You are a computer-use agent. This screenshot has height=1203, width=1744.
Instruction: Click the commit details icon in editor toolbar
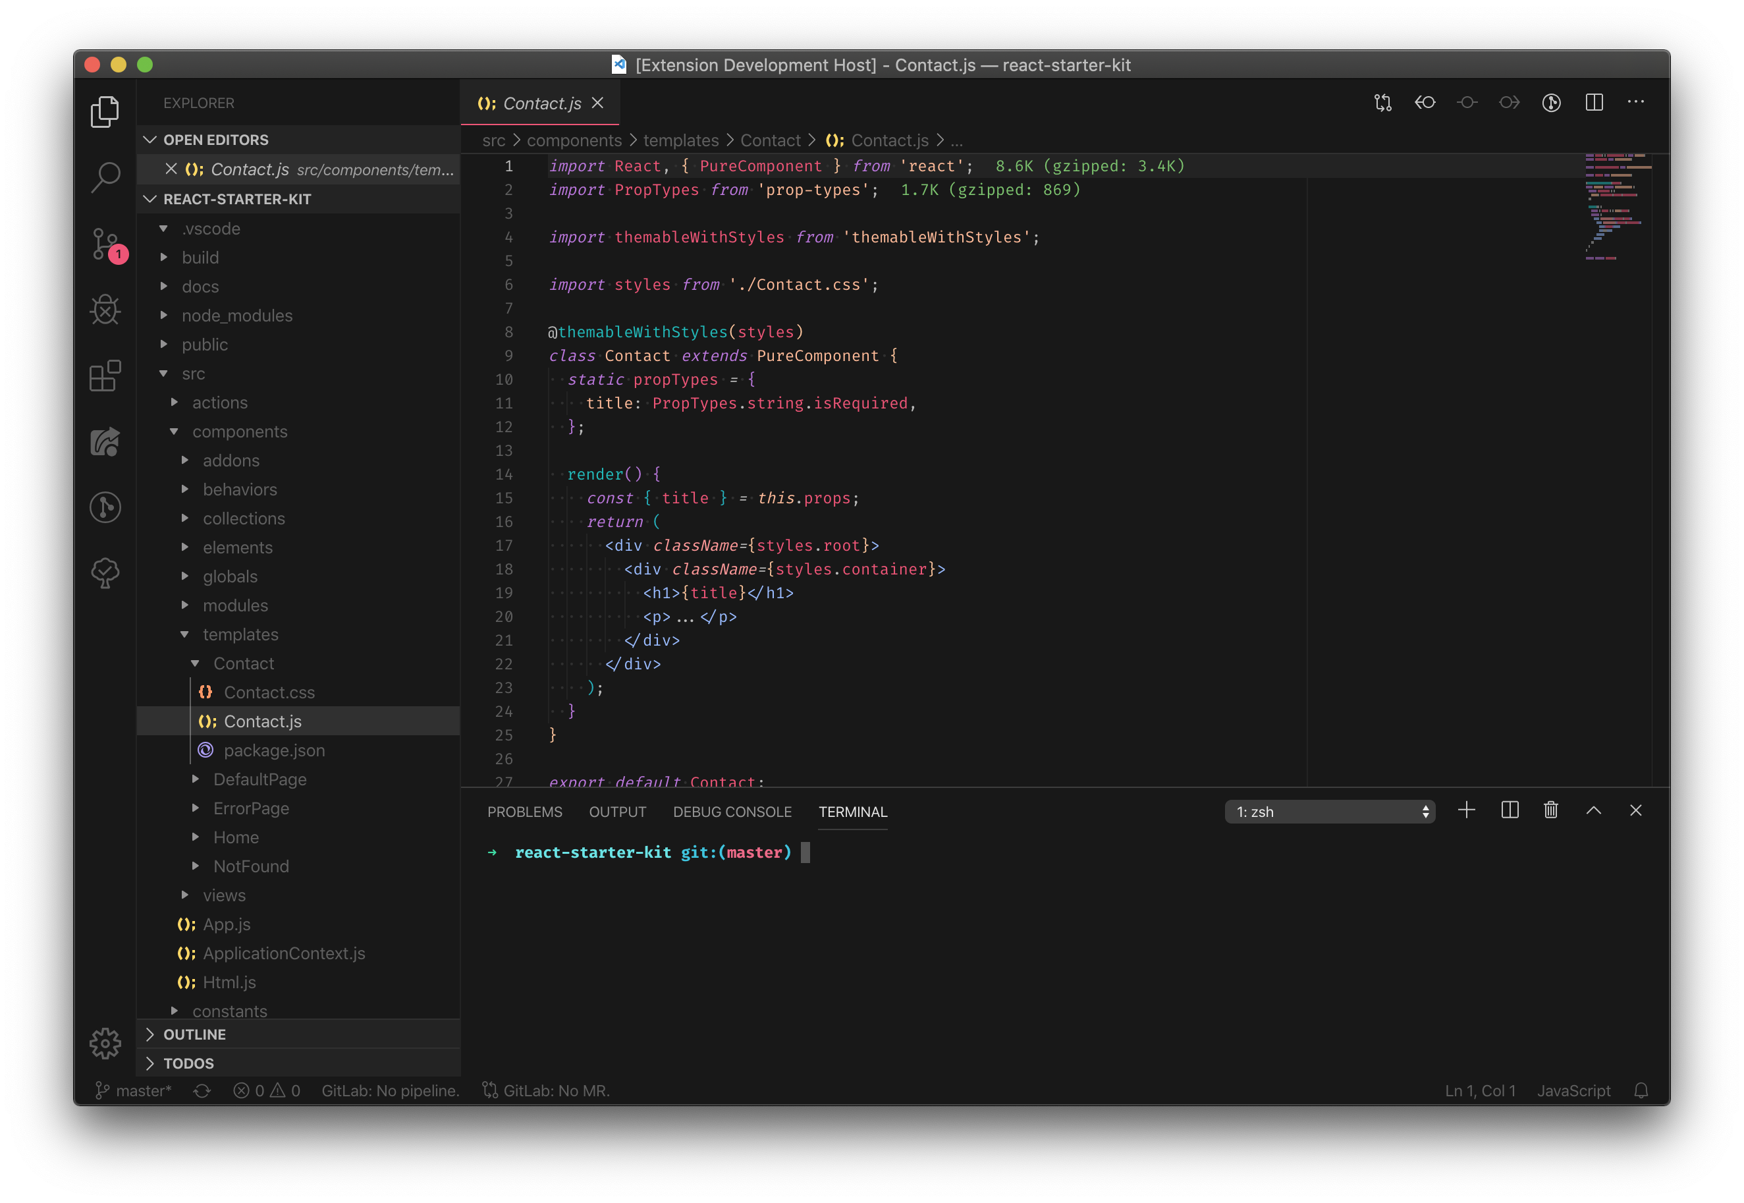[1467, 103]
